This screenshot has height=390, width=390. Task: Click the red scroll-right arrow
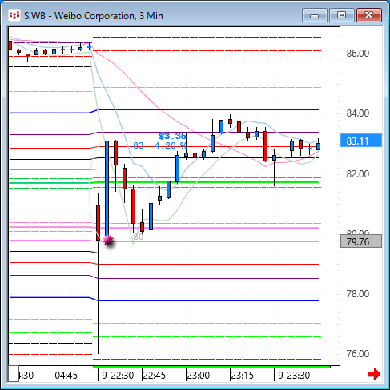tap(373, 374)
